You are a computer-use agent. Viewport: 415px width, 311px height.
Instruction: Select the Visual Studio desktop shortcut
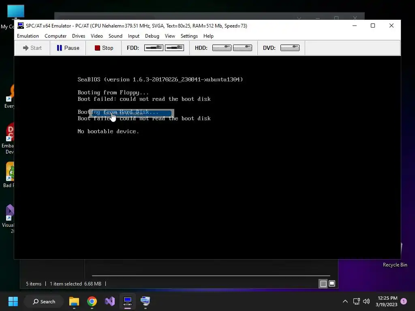10,212
